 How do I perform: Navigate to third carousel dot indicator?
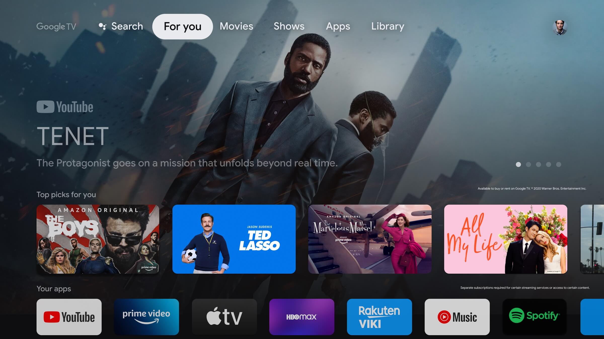pyautogui.click(x=538, y=164)
